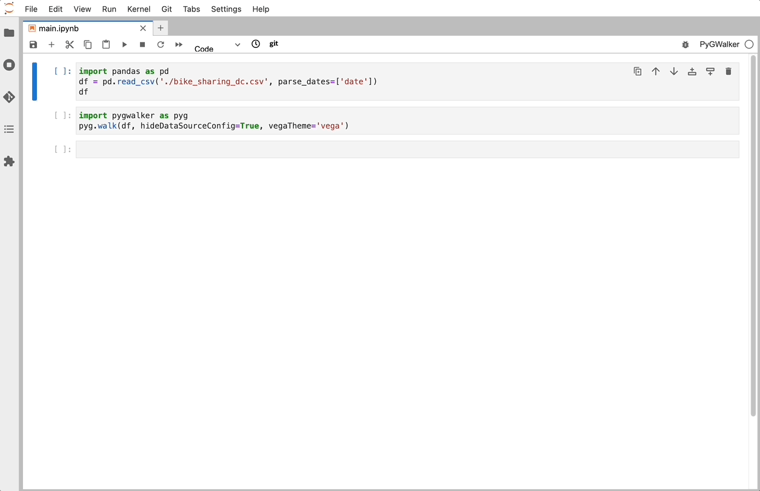Save the notebook with the disk icon
Viewport: 760px width, 491px height.
tap(33, 44)
